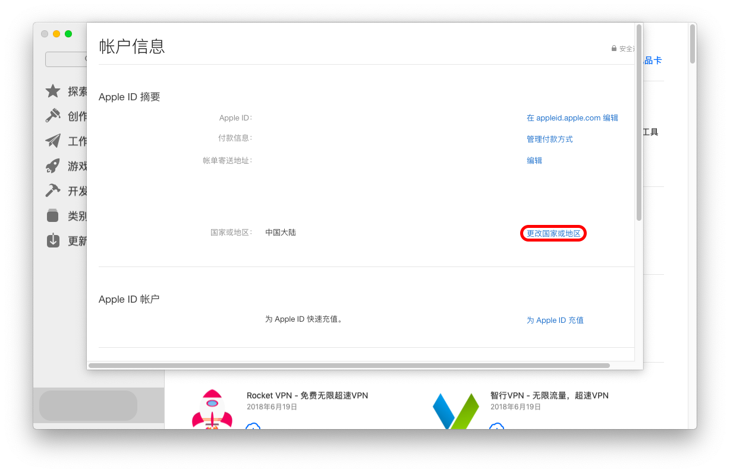Image resolution: width=730 pixels, height=473 pixels.
Task: Click the account dialog horizontal scrollbar
Action: (x=349, y=366)
